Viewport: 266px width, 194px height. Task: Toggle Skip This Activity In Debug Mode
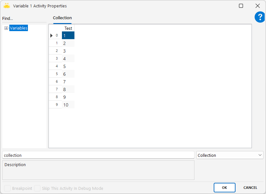pos(37,188)
